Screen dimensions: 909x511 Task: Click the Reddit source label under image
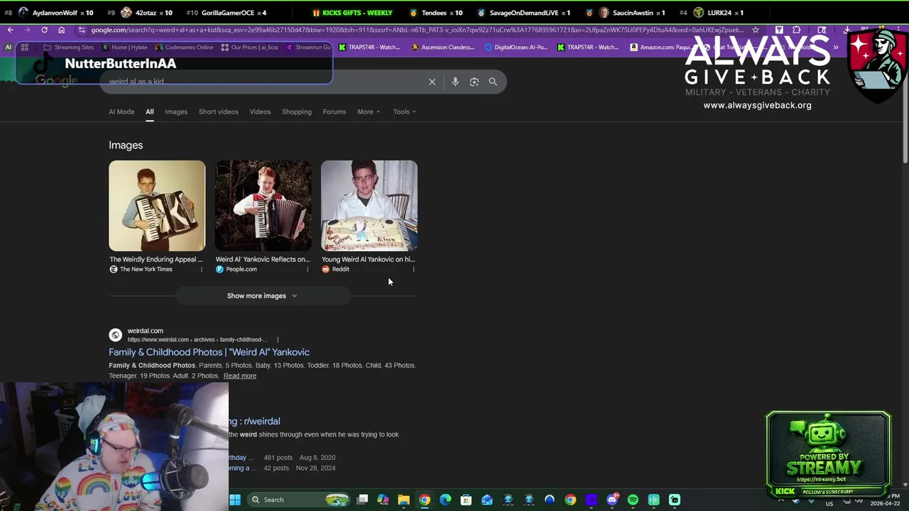(x=340, y=270)
